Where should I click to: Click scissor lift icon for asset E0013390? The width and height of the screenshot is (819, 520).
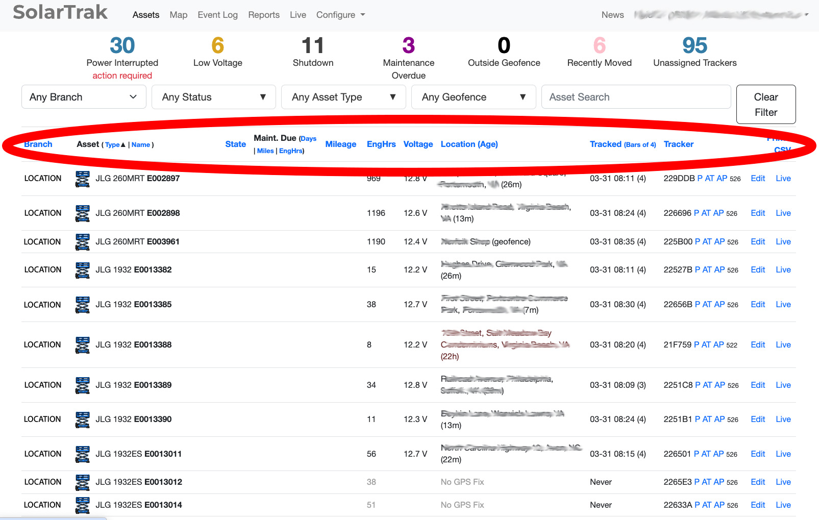(82, 419)
